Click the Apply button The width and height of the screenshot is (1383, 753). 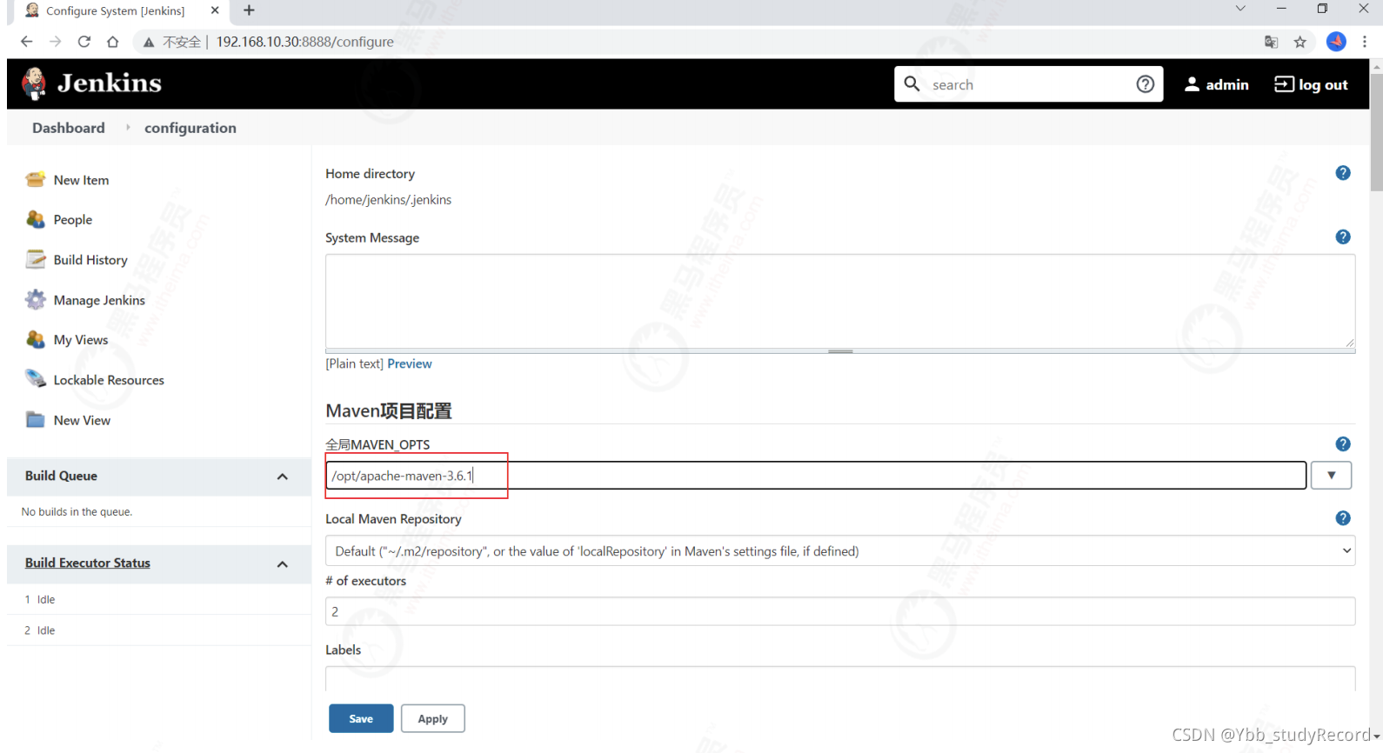tap(432, 718)
